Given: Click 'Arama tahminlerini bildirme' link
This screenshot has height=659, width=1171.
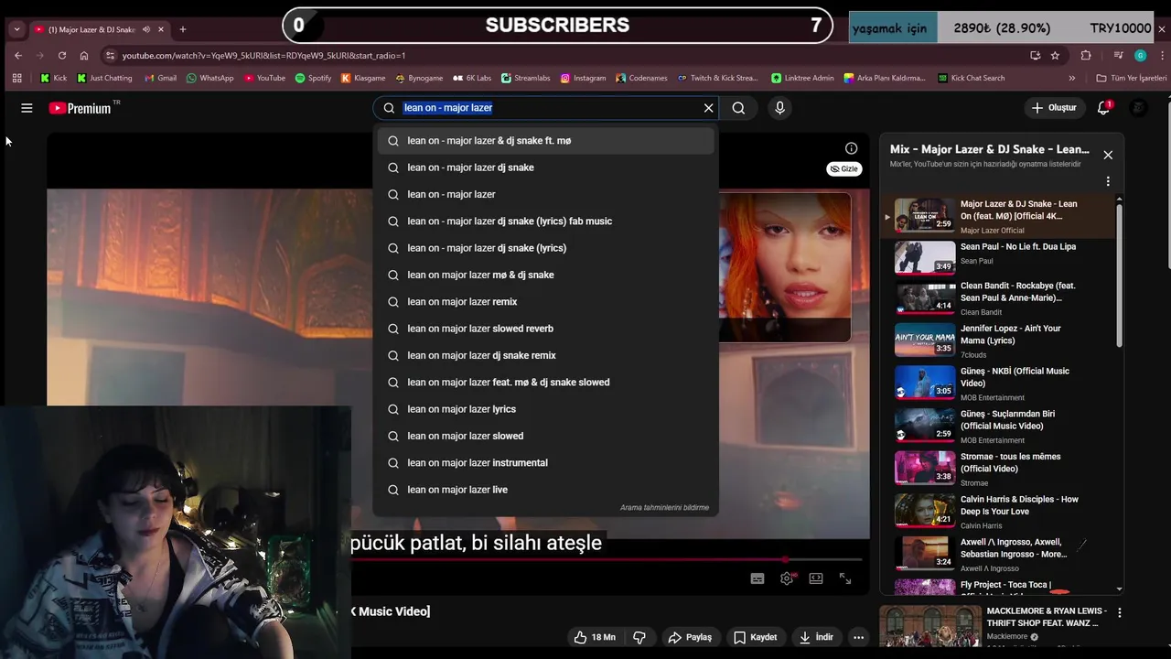Looking at the screenshot, I should 664,508.
